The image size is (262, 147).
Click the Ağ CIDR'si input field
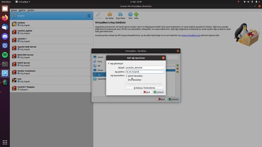pyautogui.click(x=145, y=72)
